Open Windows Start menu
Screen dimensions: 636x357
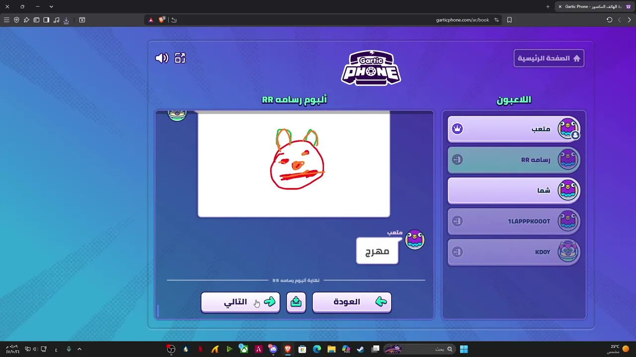[464, 349]
